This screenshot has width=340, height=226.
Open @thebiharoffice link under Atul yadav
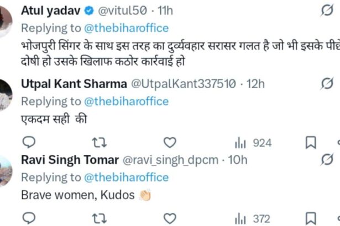(x=126, y=28)
